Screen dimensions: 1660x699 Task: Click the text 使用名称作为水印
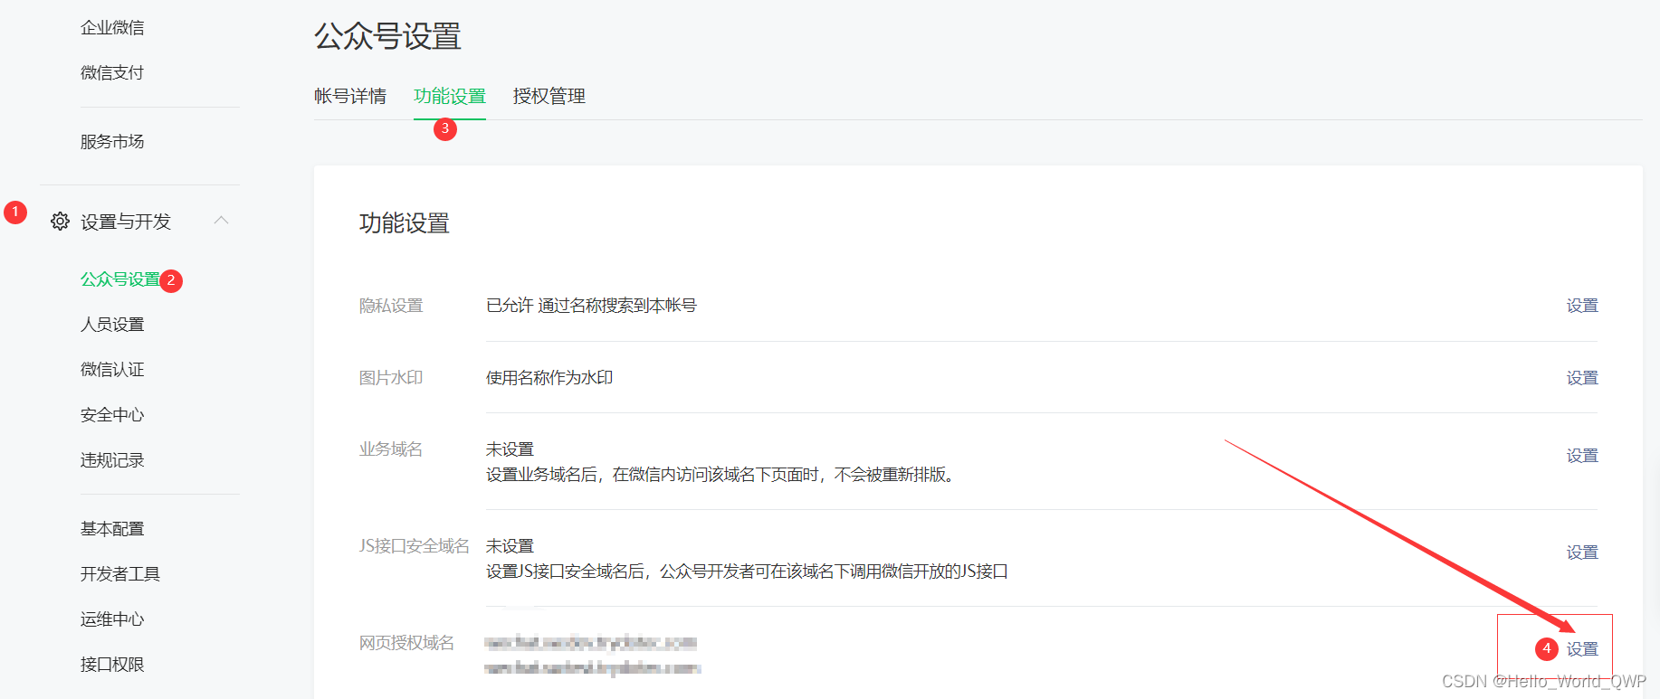click(x=549, y=378)
